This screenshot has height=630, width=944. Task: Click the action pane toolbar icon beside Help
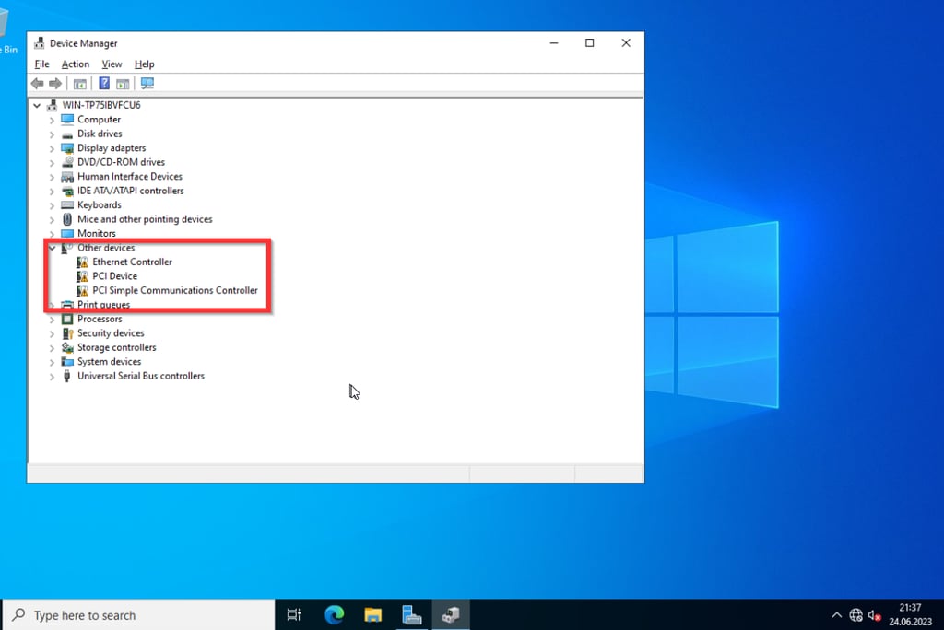pyautogui.click(x=123, y=84)
